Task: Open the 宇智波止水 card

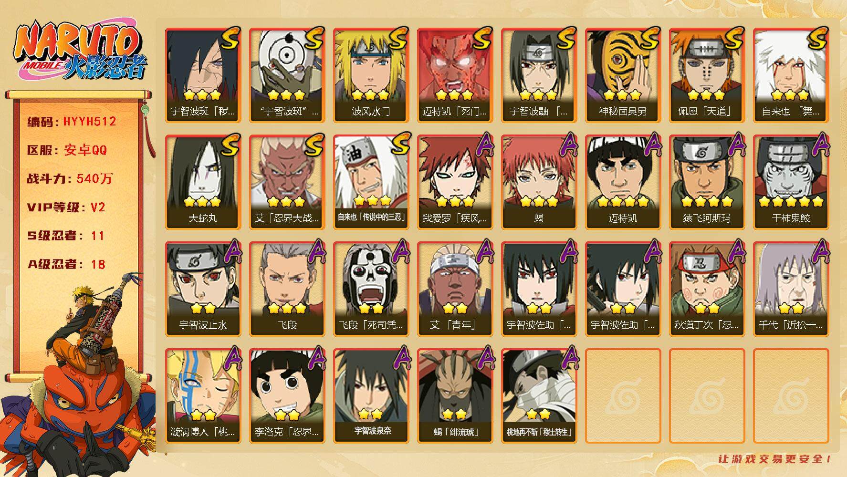Action: click(x=203, y=289)
